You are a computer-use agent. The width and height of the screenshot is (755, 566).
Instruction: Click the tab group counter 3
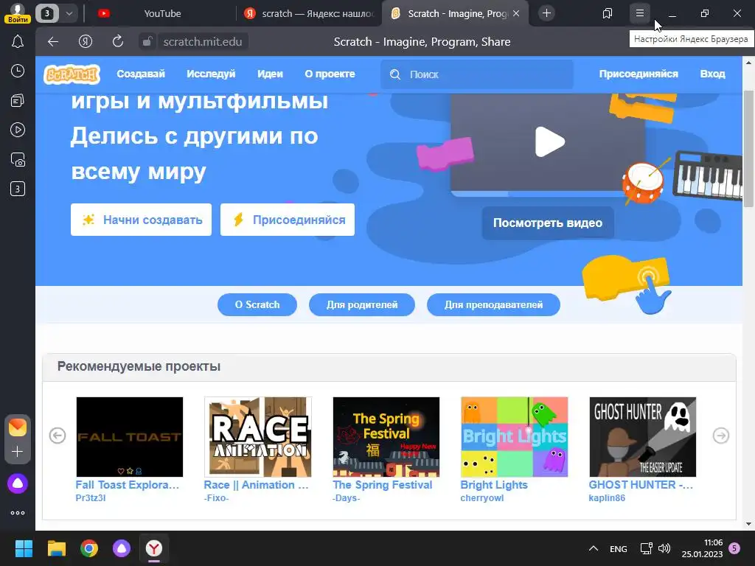46,13
